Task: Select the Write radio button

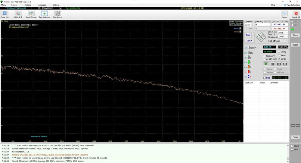Action: point(279,59)
